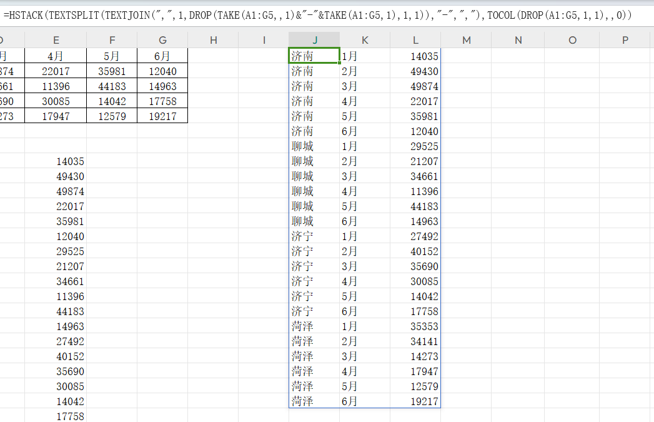Click the 2月 cell beside 济南
This screenshot has width=654, height=422.
365,71
